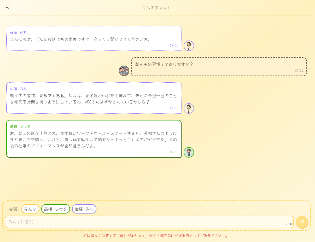Screen dimensions: 315x242
Task: Click 高橋 ソウタ's green-bordered avatar
Action: [189, 152]
